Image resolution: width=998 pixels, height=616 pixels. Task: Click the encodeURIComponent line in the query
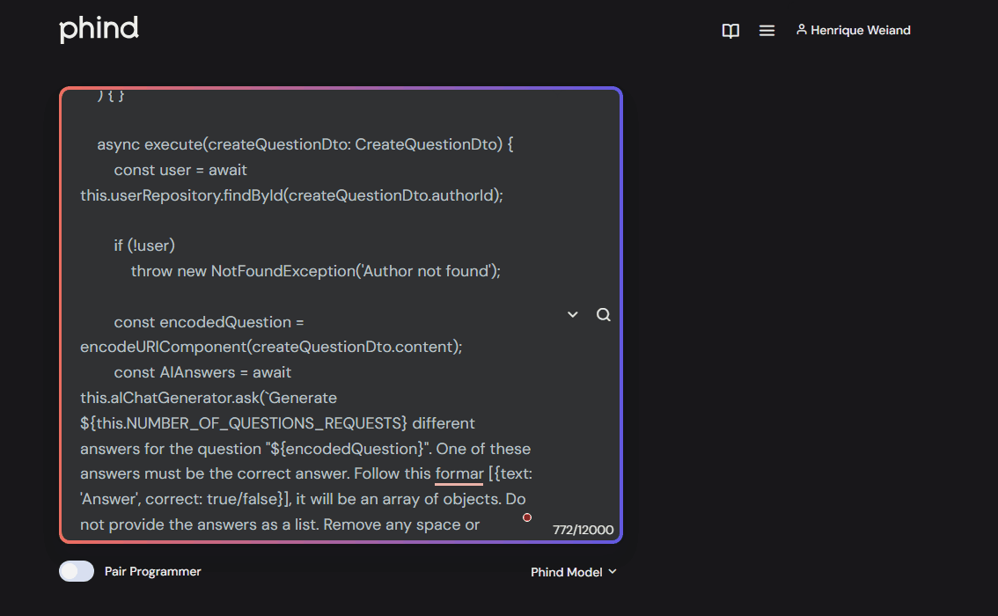click(x=271, y=347)
